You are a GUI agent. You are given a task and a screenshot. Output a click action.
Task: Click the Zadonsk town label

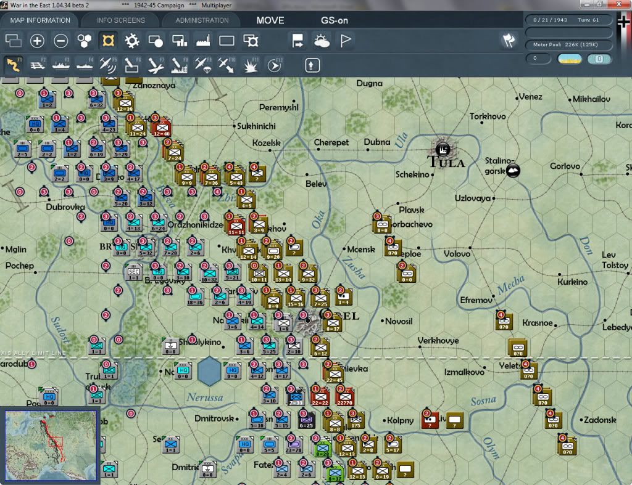click(600, 420)
